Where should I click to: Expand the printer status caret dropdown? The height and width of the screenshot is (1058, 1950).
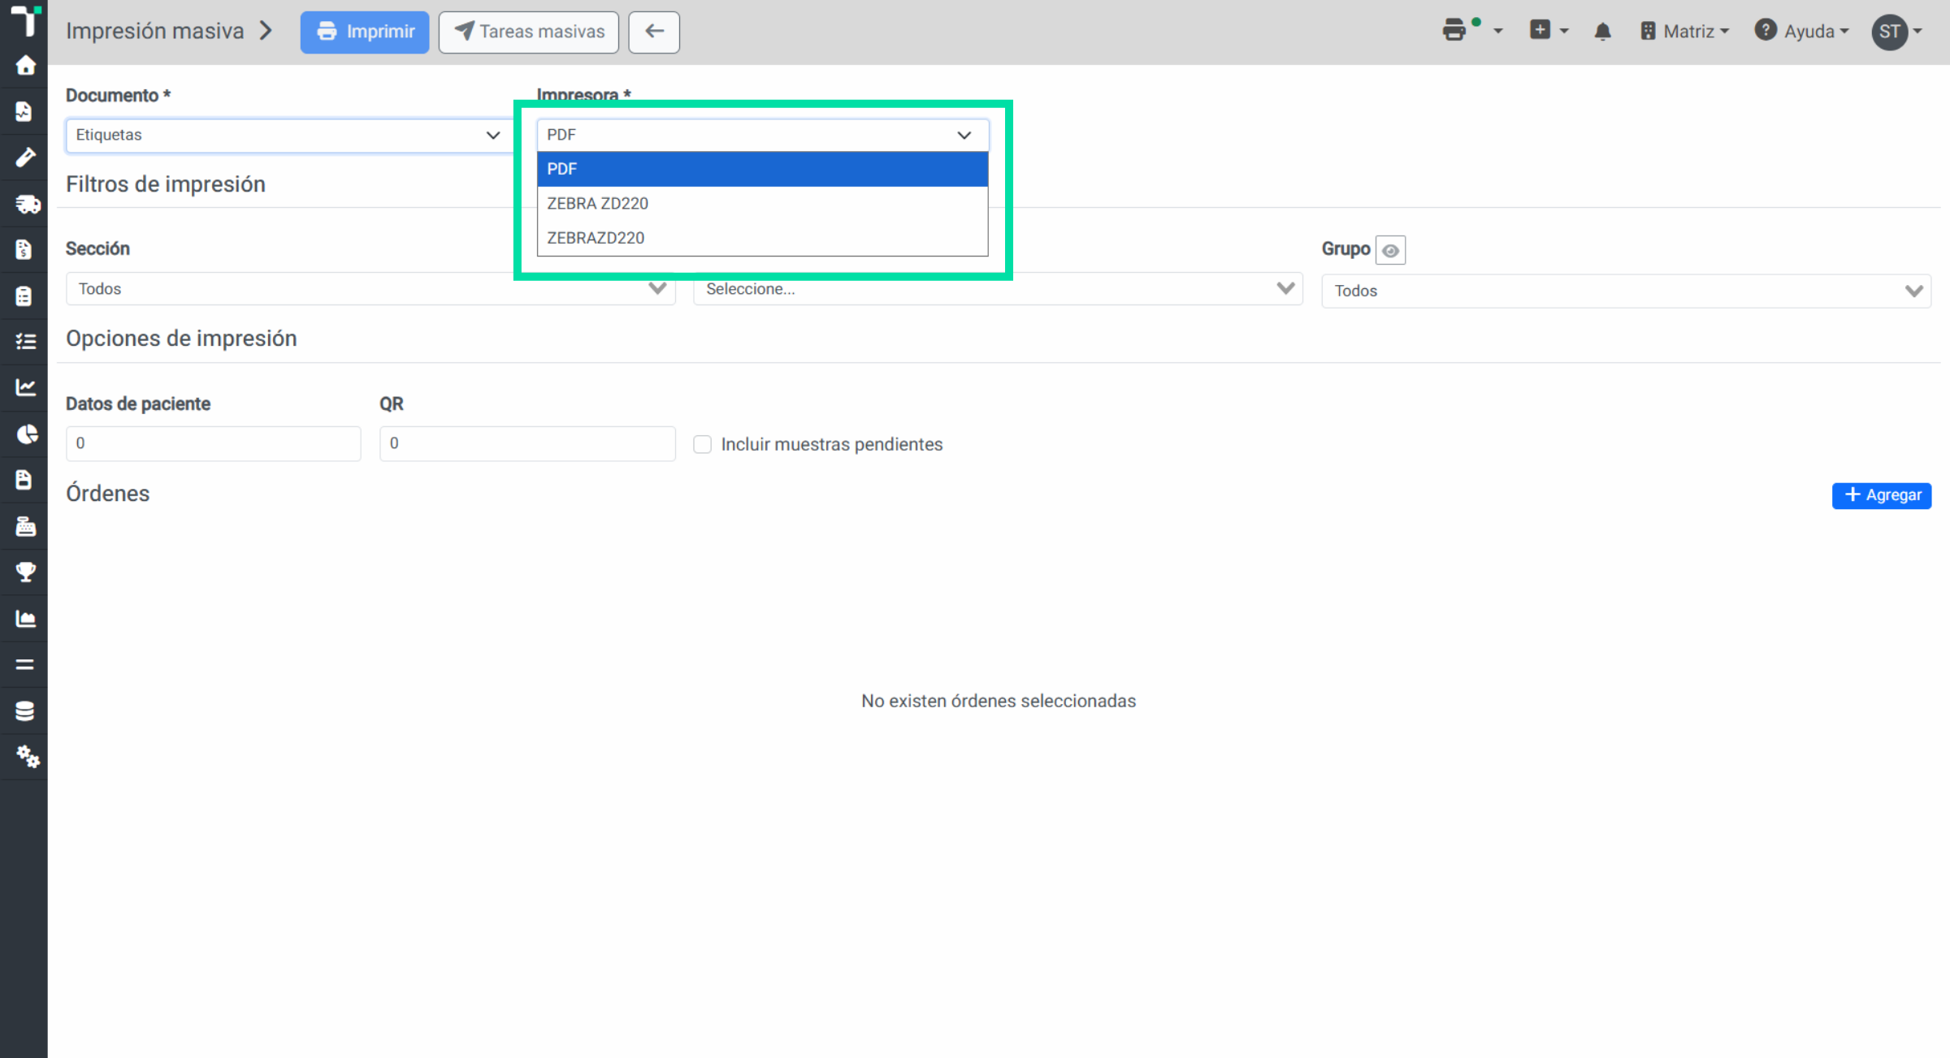tap(1498, 32)
